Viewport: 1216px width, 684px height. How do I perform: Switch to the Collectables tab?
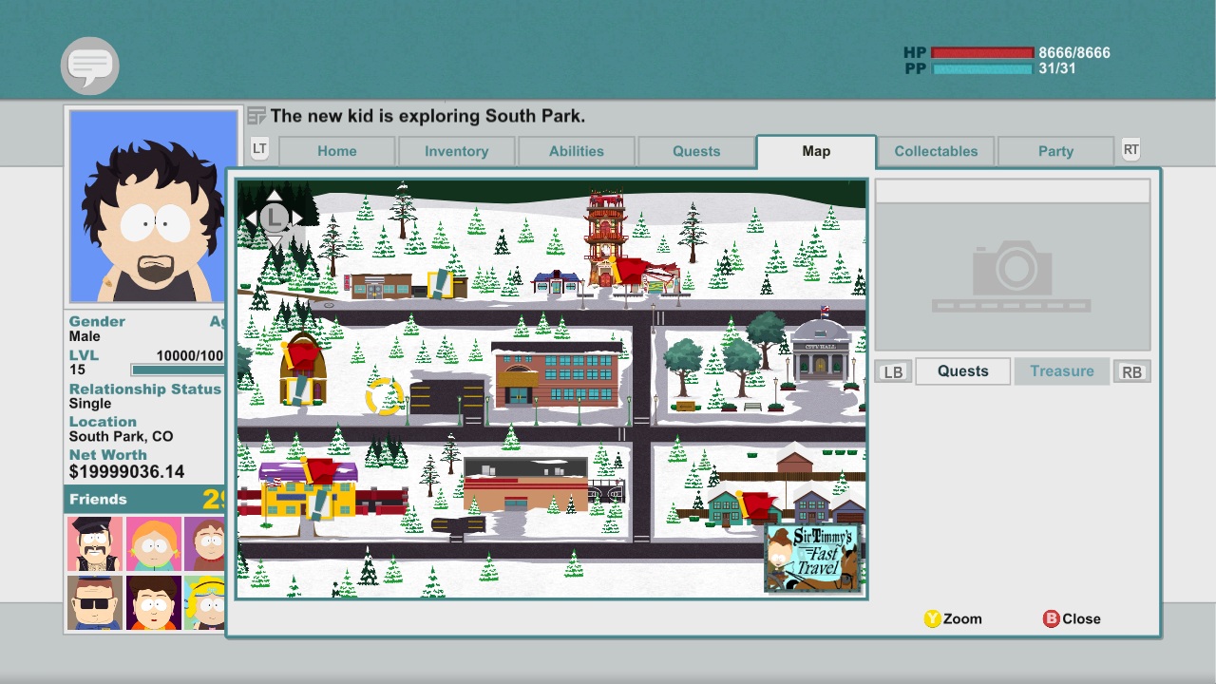point(935,151)
